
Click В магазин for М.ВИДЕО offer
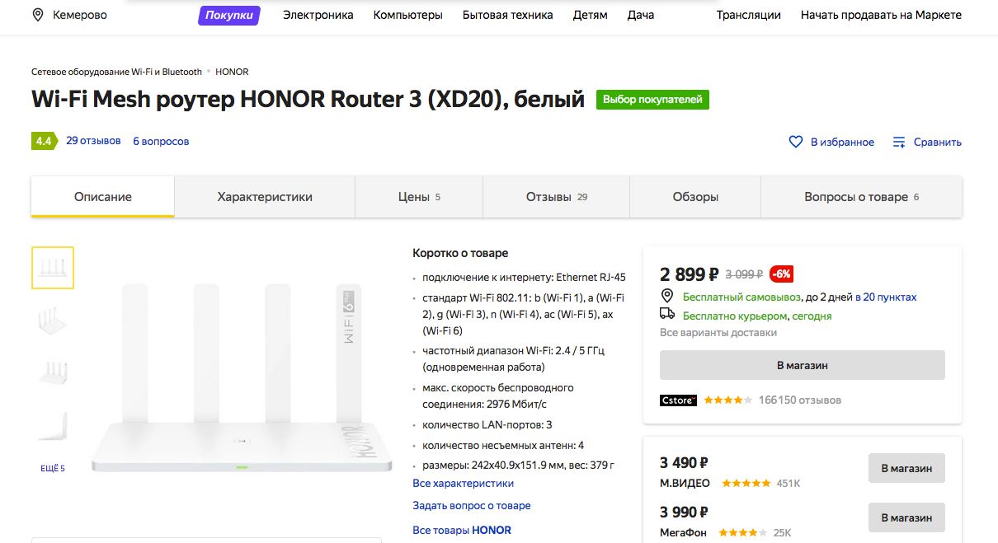pyautogui.click(x=906, y=468)
